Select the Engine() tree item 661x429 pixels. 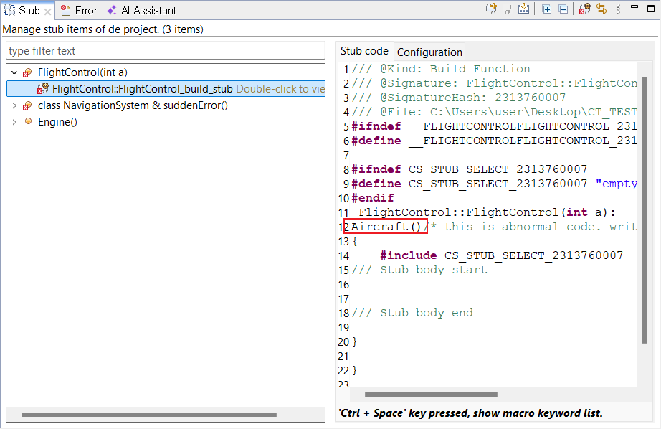(x=58, y=122)
